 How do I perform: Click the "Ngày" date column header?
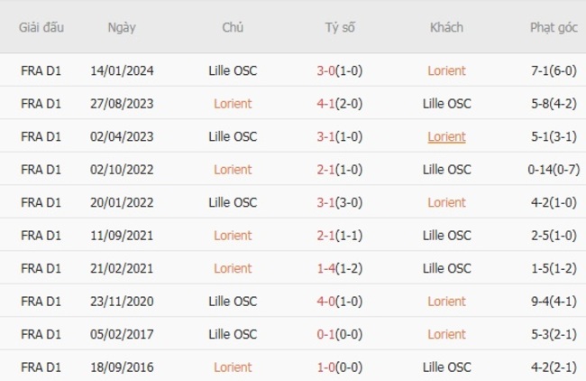(x=122, y=27)
